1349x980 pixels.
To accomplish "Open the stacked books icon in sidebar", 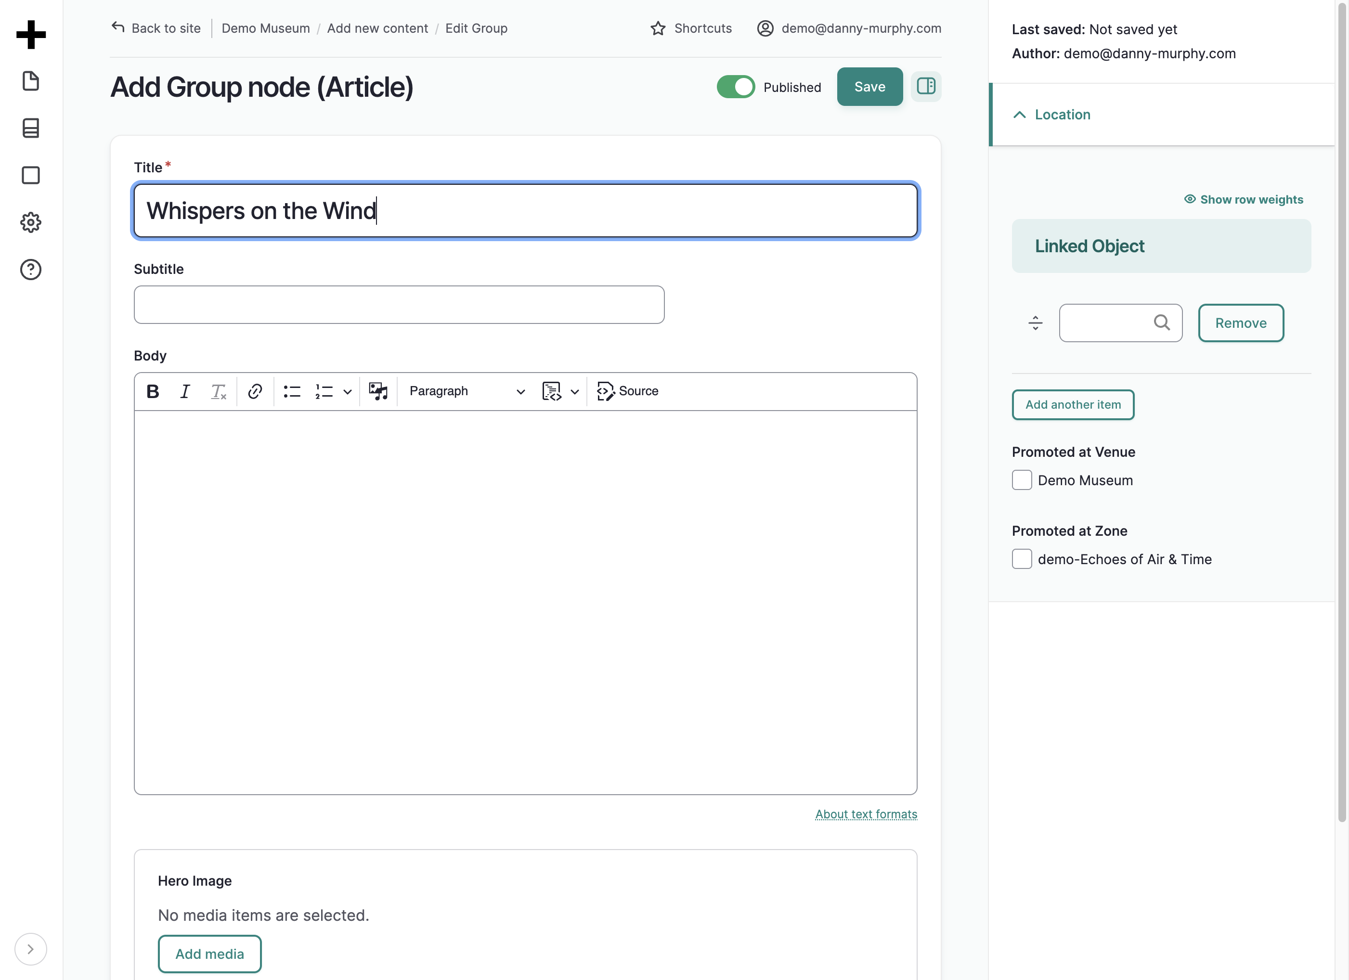I will click(x=31, y=129).
